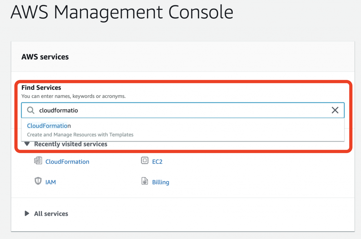Expand the All services triangle
Viewport: 361px width, 239px height.
click(27, 213)
